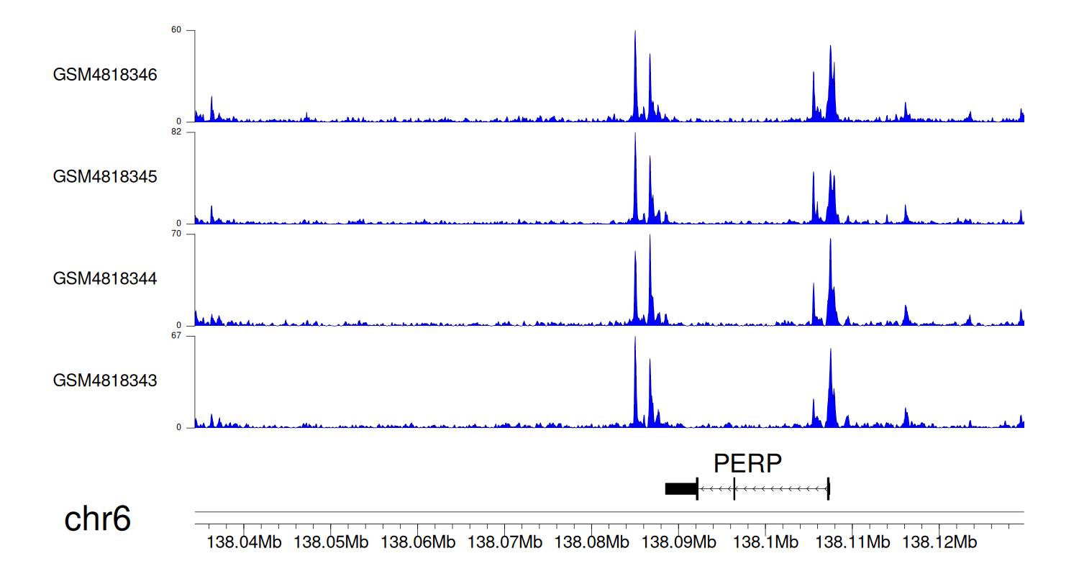Select the GSM4818343 track name
The width and height of the screenshot is (1079, 561).
(105, 380)
